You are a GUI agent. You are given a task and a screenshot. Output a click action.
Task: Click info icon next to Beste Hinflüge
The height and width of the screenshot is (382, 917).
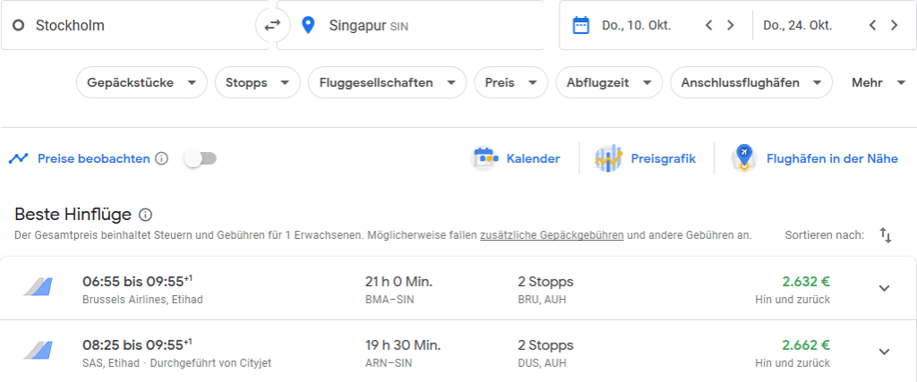point(146,215)
